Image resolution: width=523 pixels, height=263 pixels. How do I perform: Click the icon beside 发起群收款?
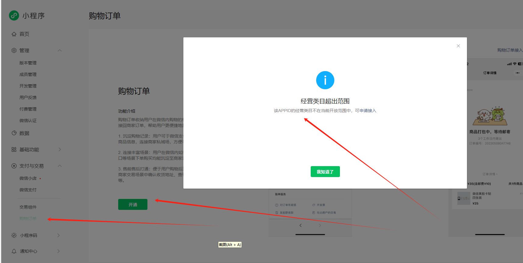click(277, 213)
